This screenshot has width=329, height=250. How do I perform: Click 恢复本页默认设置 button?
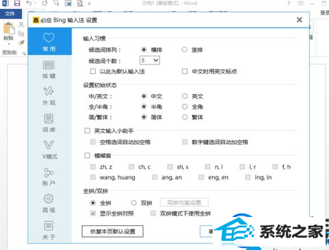coord(112,231)
